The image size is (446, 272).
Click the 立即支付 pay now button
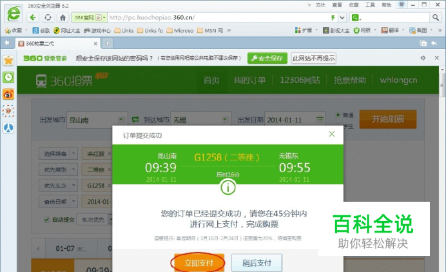[x=199, y=262]
